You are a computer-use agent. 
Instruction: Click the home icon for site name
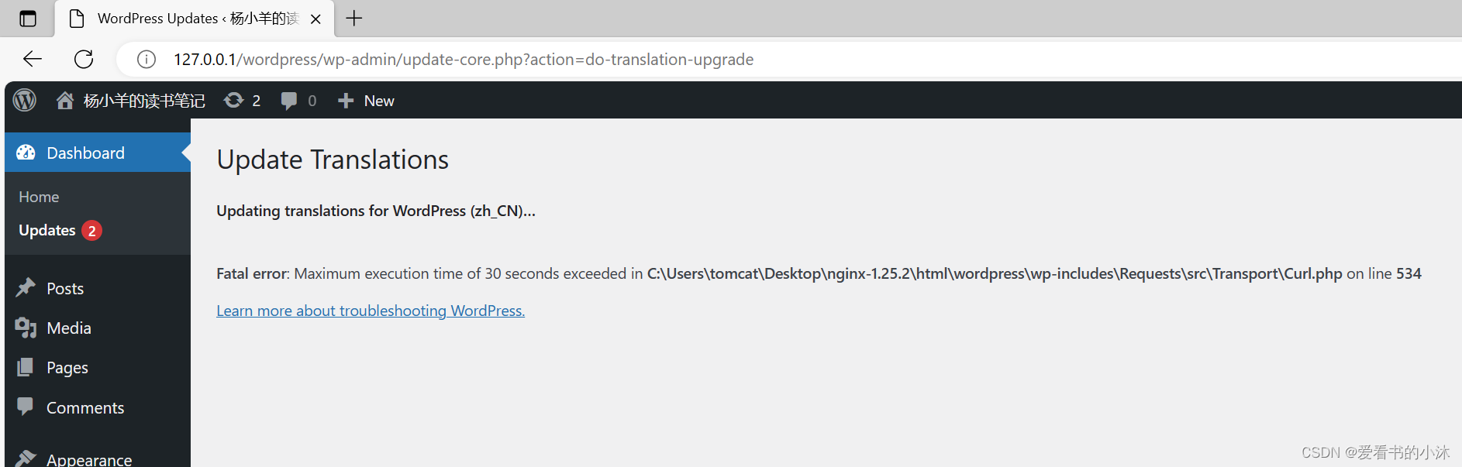[65, 101]
